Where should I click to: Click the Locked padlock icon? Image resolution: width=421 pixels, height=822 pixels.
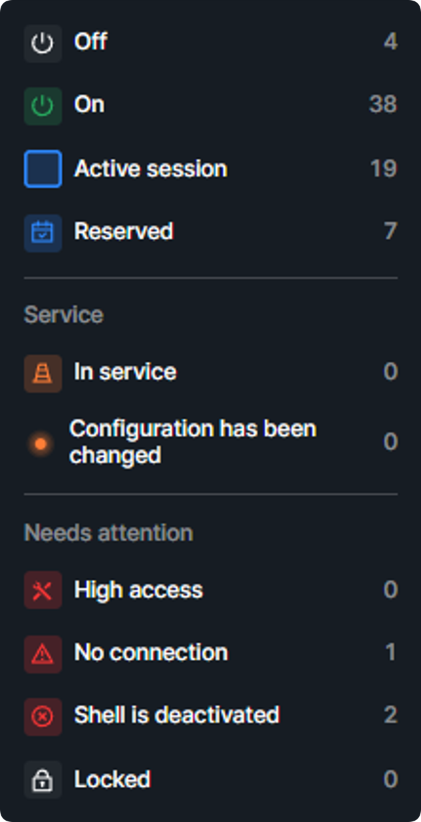pos(43,780)
